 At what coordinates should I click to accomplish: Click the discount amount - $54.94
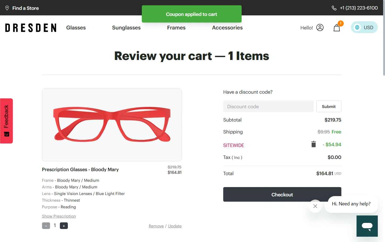(332, 145)
